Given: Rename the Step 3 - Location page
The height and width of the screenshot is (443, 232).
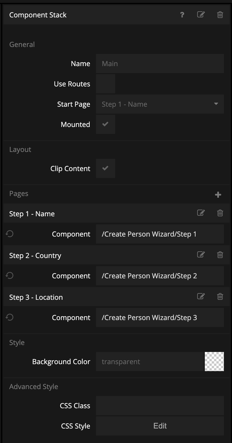Looking at the screenshot, I should (x=201, y=297).
